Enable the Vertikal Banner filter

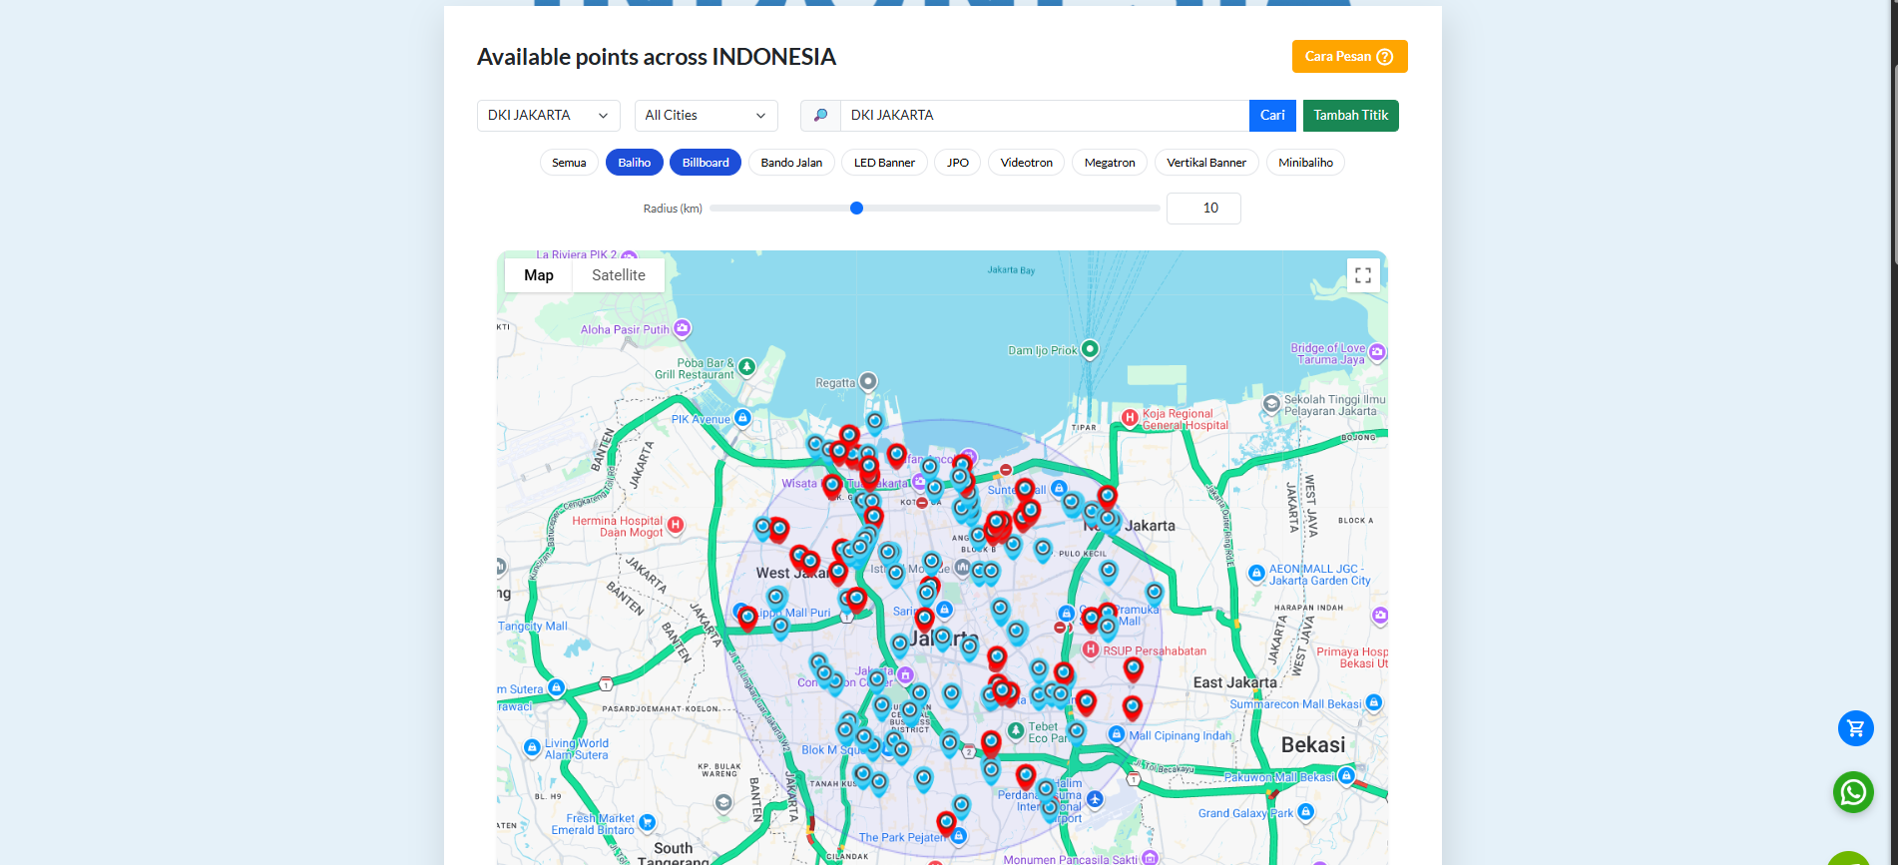pyautogui.click(x=1206, y=163)
